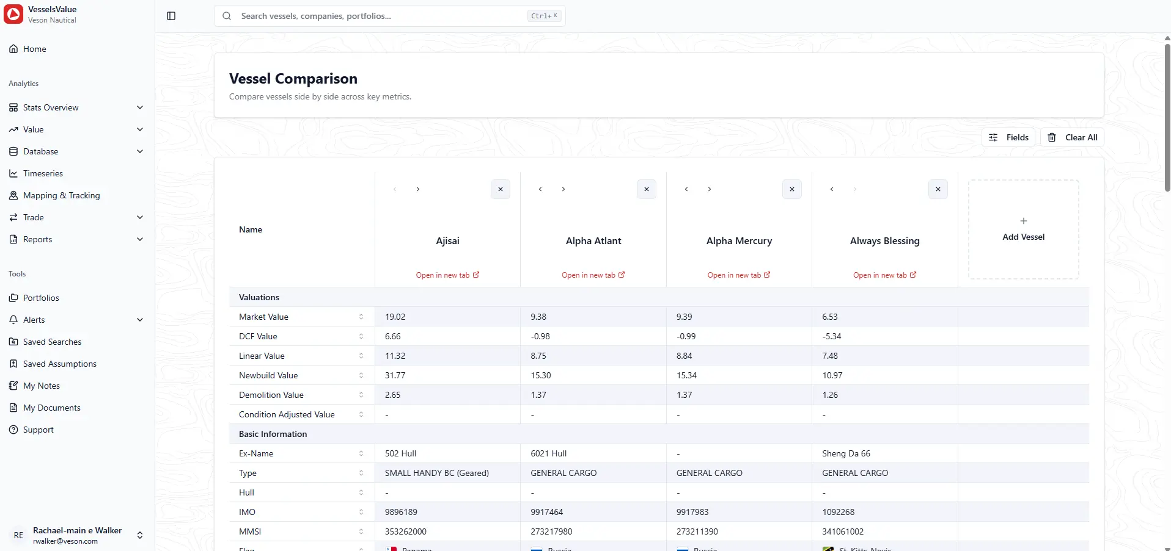Reorder the Ex-Name row handle

pos(361,453)
